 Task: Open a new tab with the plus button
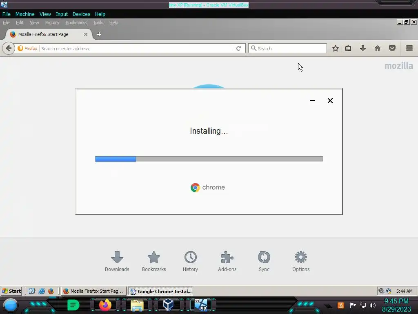[99, 34]
